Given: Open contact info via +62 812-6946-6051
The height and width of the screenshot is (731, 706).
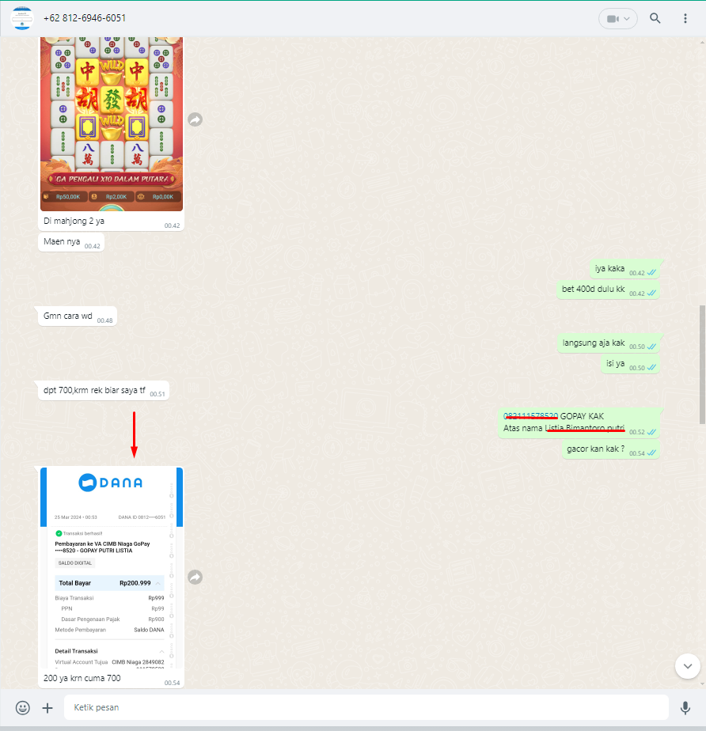Looking at the screenshot, I should pyautogui.click(x=85, y=18).
